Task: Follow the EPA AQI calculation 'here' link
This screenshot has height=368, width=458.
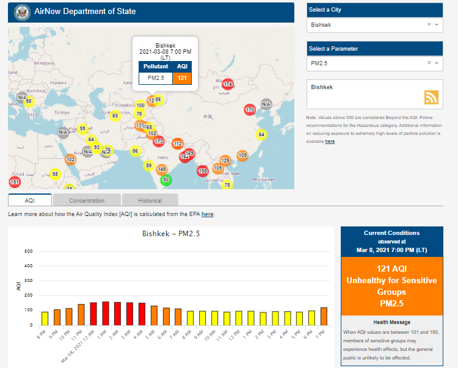Action: pyautogui.click(x=208, y=214)
